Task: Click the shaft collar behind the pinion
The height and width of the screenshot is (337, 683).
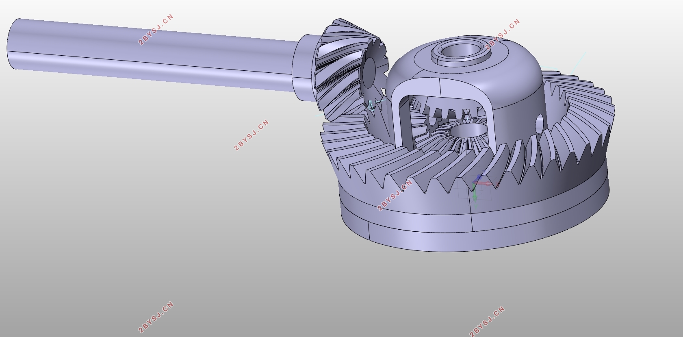Action: coord(304,67)
